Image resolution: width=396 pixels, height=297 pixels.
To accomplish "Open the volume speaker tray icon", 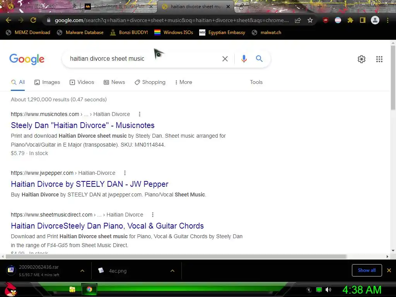I will point(328,290).
